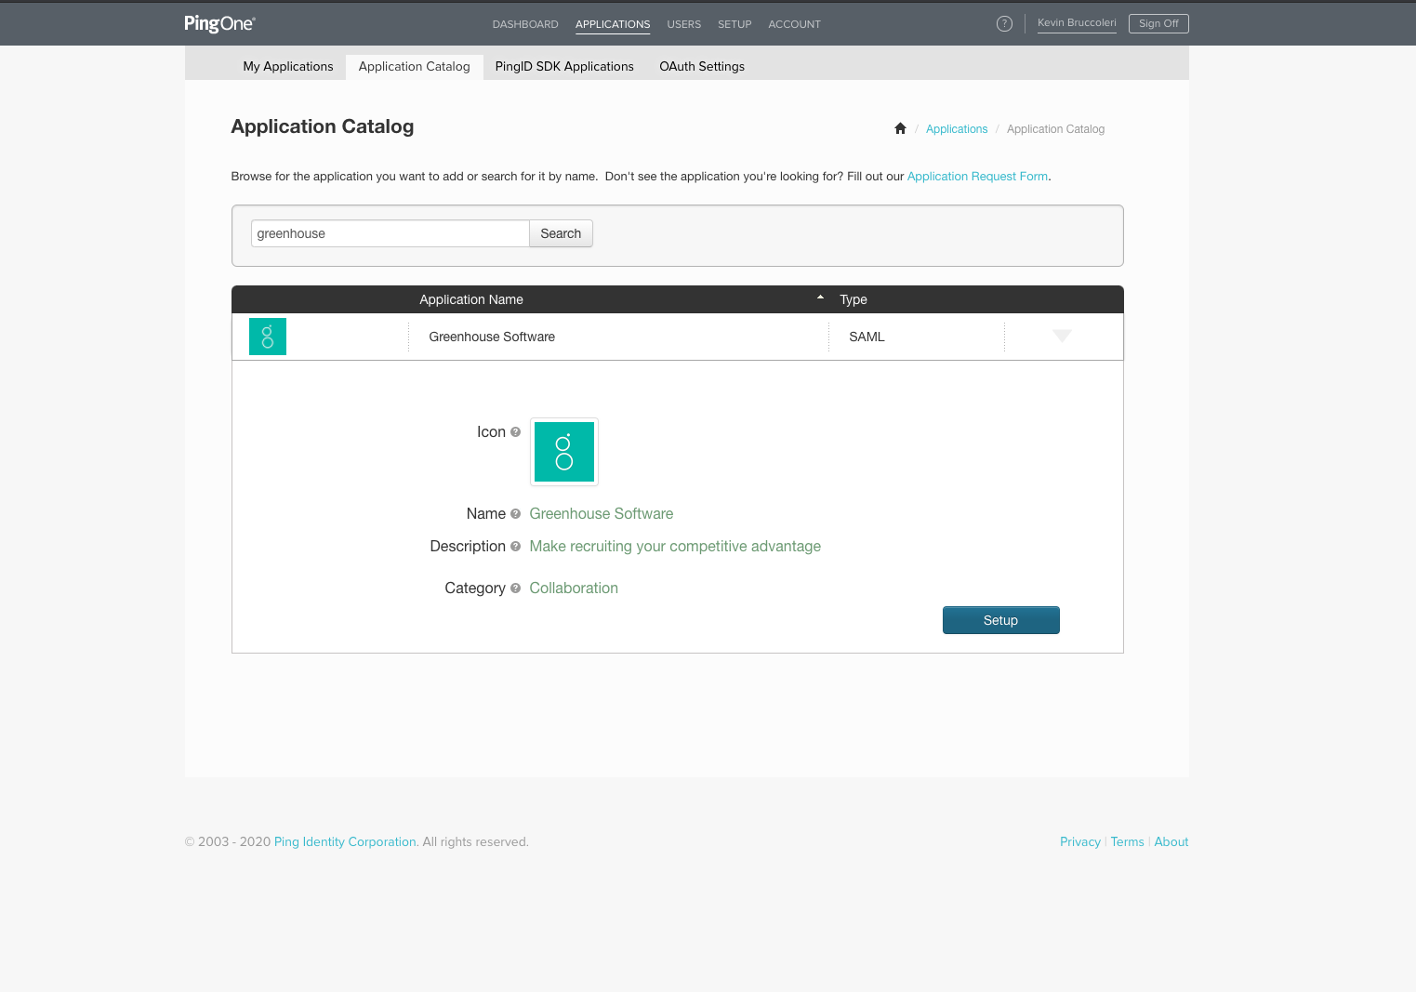Click the Search button

point(561,233)
